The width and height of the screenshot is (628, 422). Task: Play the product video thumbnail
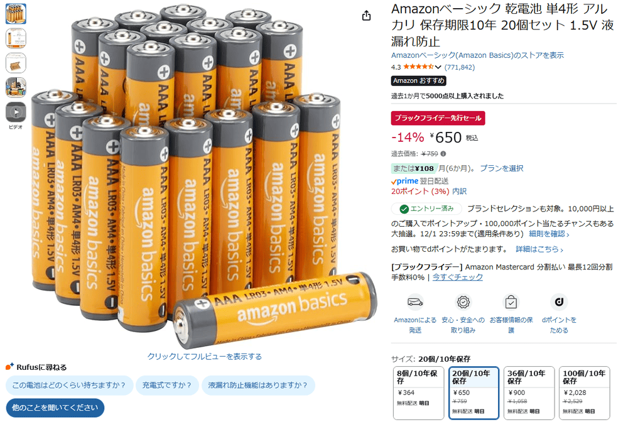[x=16, y=112]
